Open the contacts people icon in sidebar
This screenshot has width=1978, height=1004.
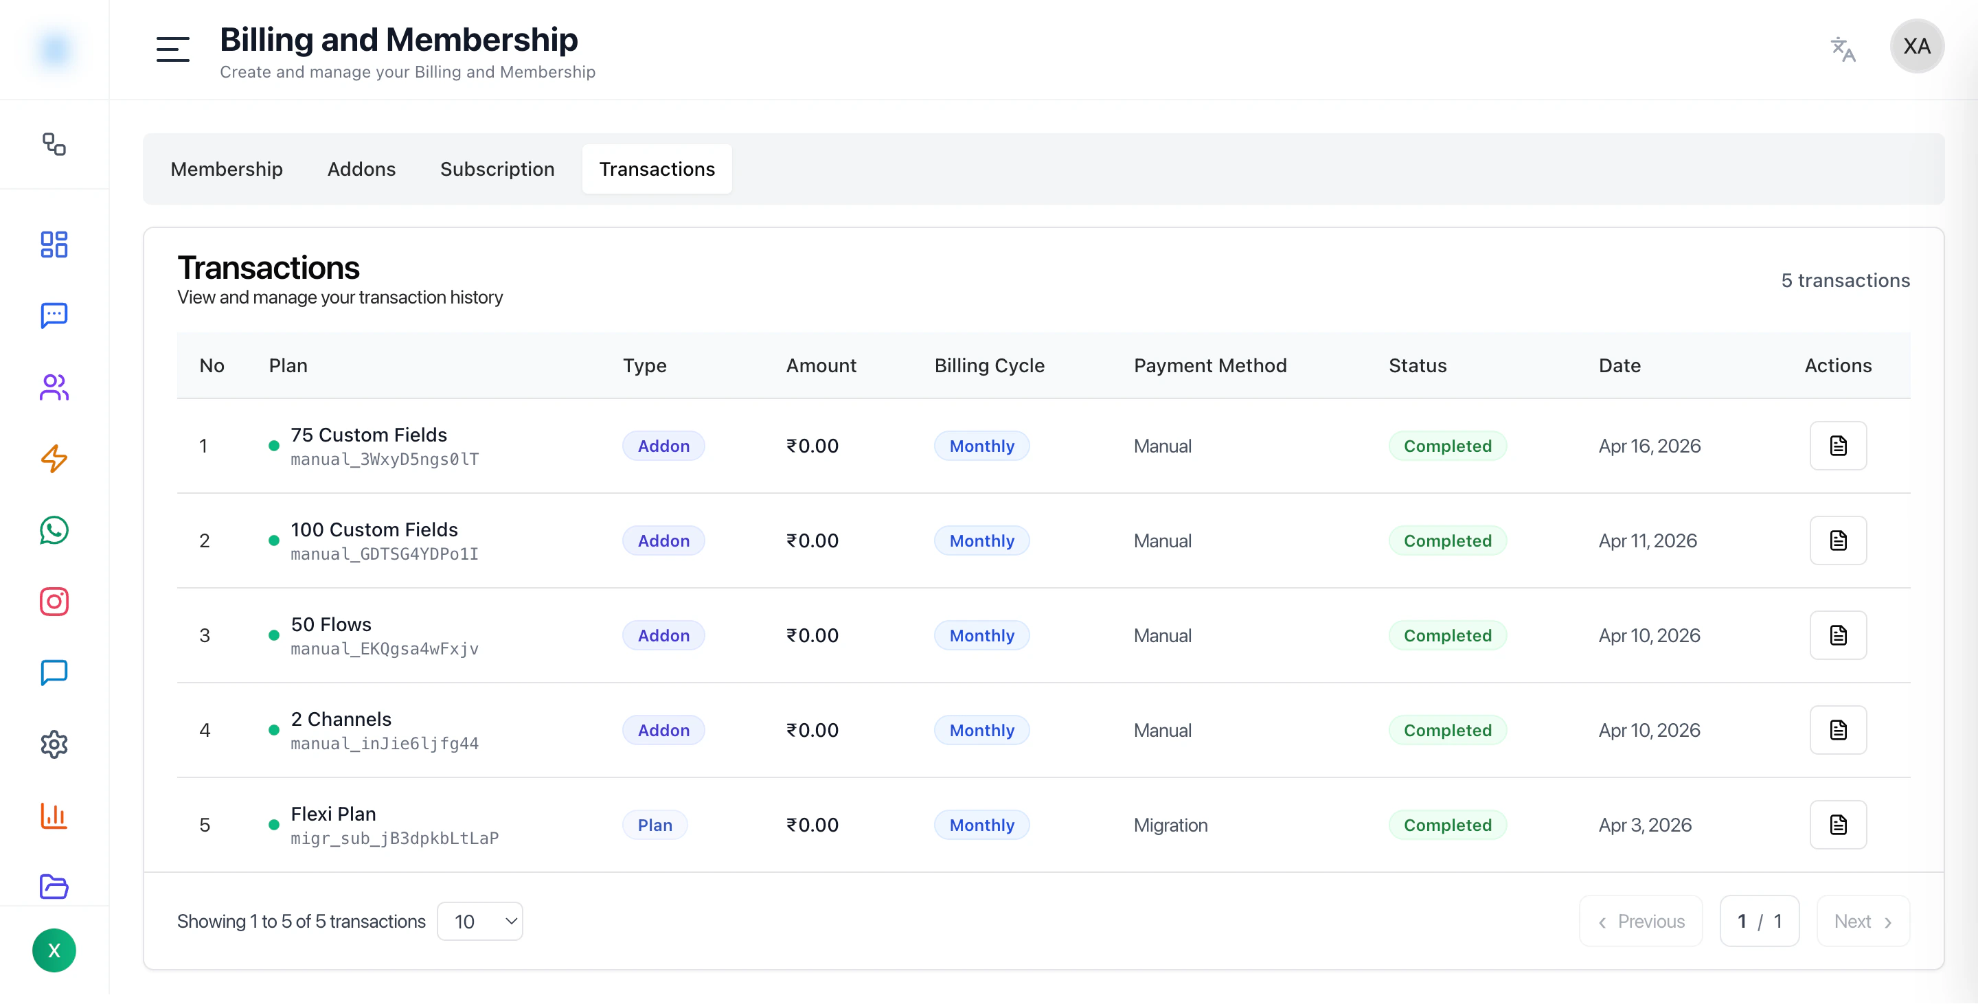coord(54,387)
